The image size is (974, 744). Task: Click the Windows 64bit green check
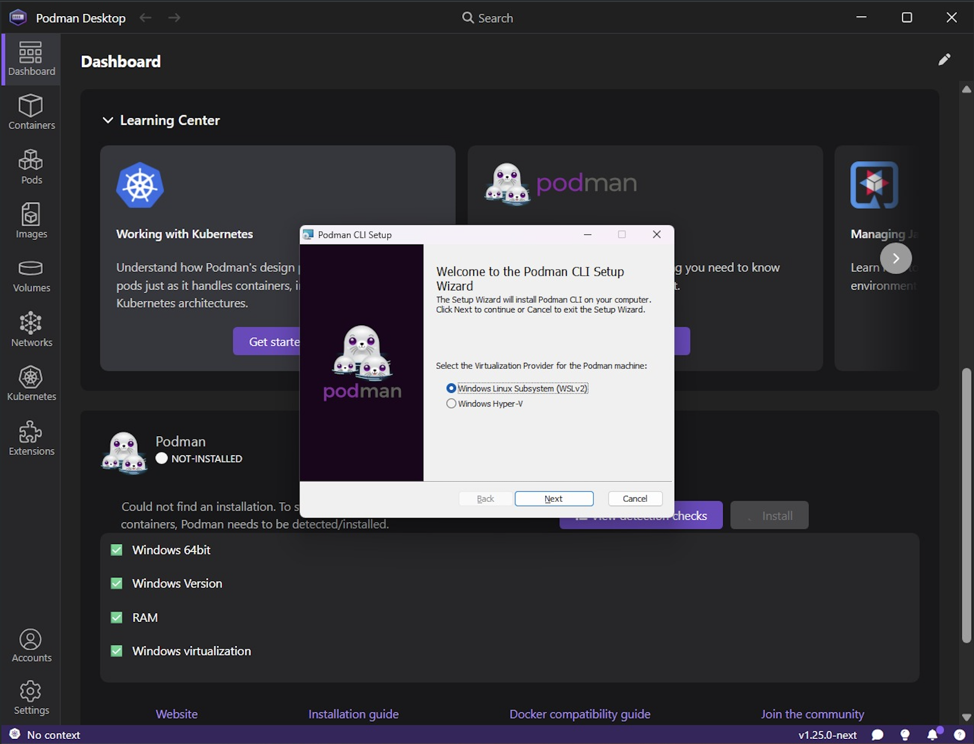116,550
